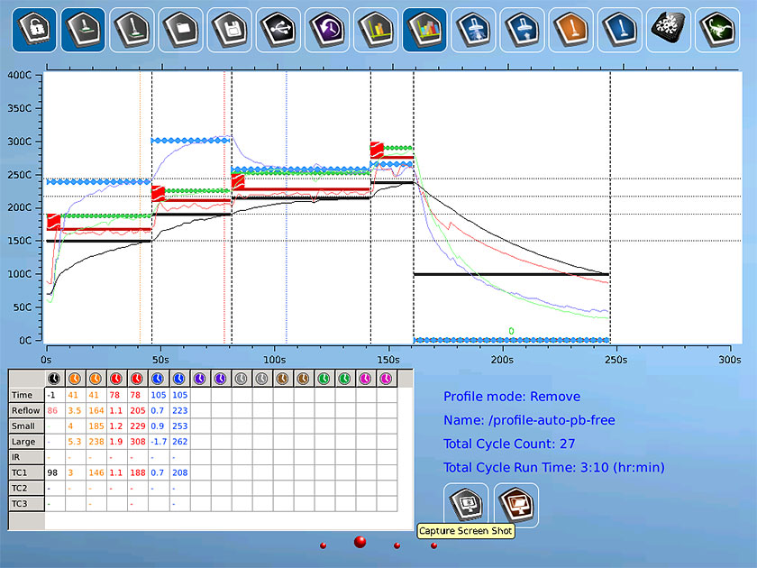The image size is (757, 568).
Task: Click the large red page indicator dot
Action: pyautogui.click(x=360, y=542)
